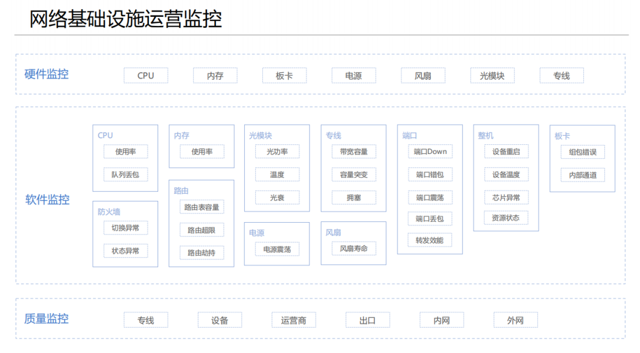Click the 专线 box in 硬件监控 row
The image size is (640, 353).
pyautogui.click(x=562, y=75)
